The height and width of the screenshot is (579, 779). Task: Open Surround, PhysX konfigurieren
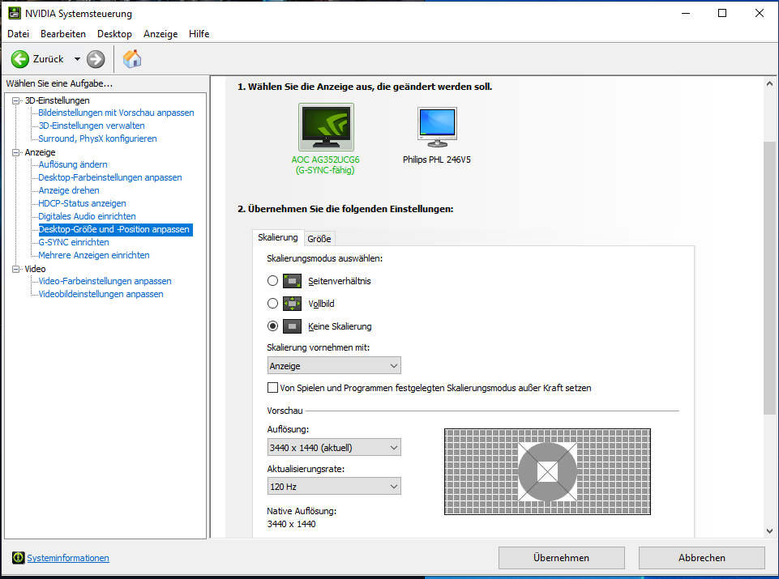(98, 138)
